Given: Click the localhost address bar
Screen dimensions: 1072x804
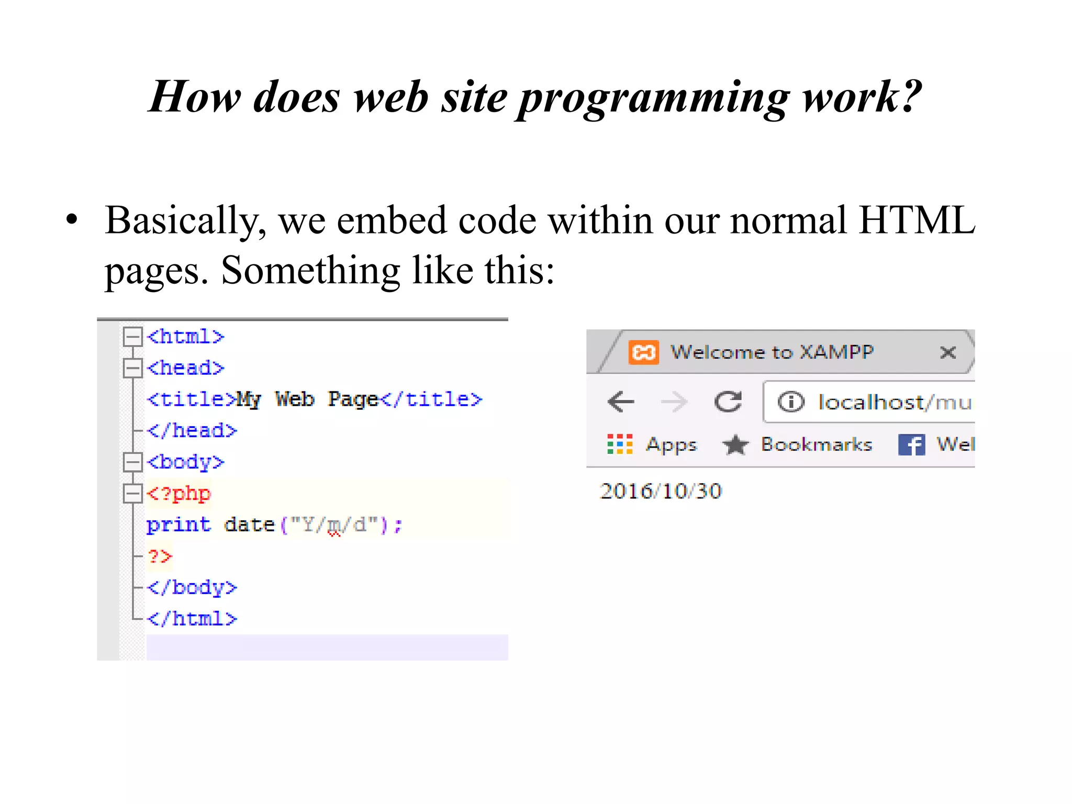Looking at the screenshot, I should (869, 402).
